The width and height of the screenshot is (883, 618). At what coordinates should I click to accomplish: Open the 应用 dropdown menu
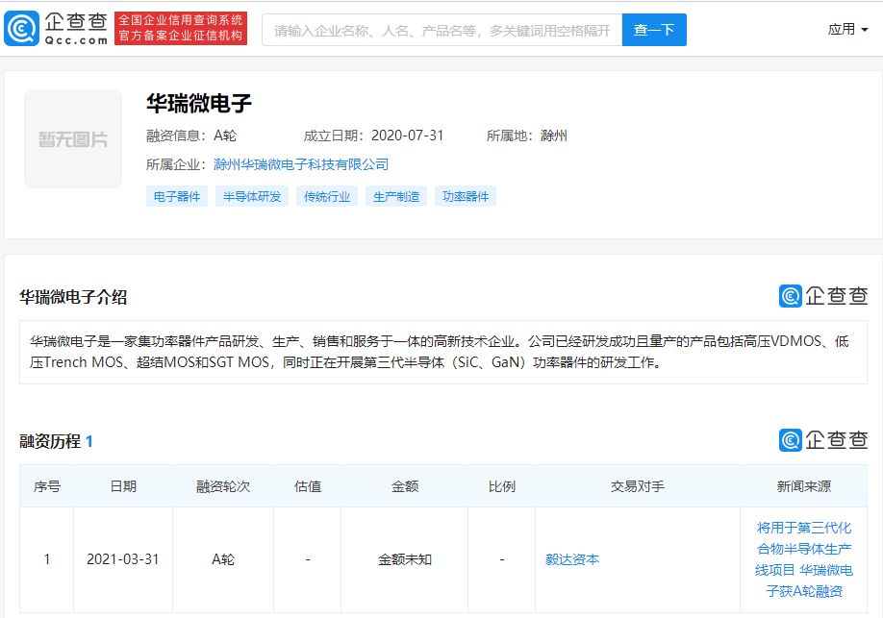coord(846,30)
